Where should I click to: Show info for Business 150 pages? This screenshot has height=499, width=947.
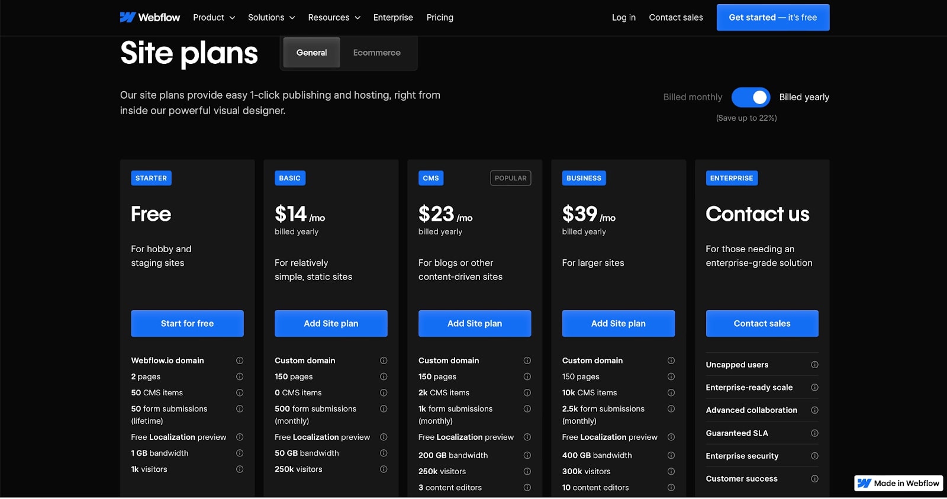(x=671, y=376)
